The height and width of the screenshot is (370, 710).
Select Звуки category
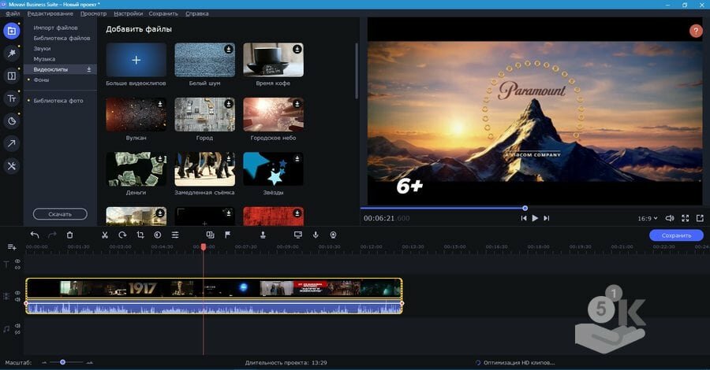[x=42, y=48]
